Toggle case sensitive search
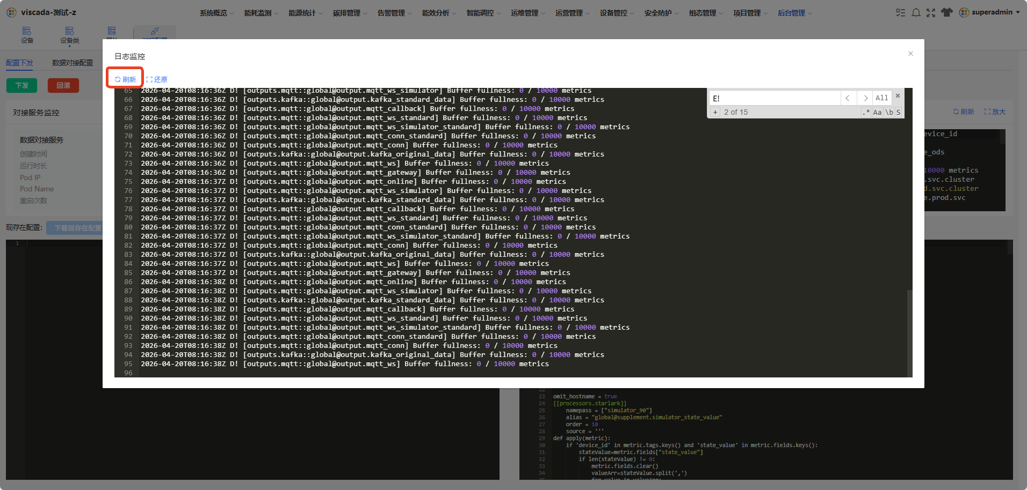Viewport: 1027px width, 490px height. point(877,112)
